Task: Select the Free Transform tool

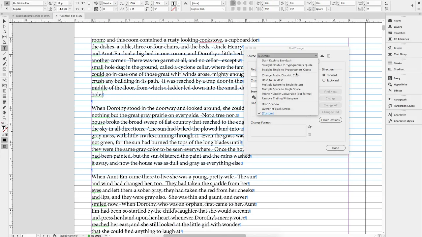Action: click(x=4, y=85)
